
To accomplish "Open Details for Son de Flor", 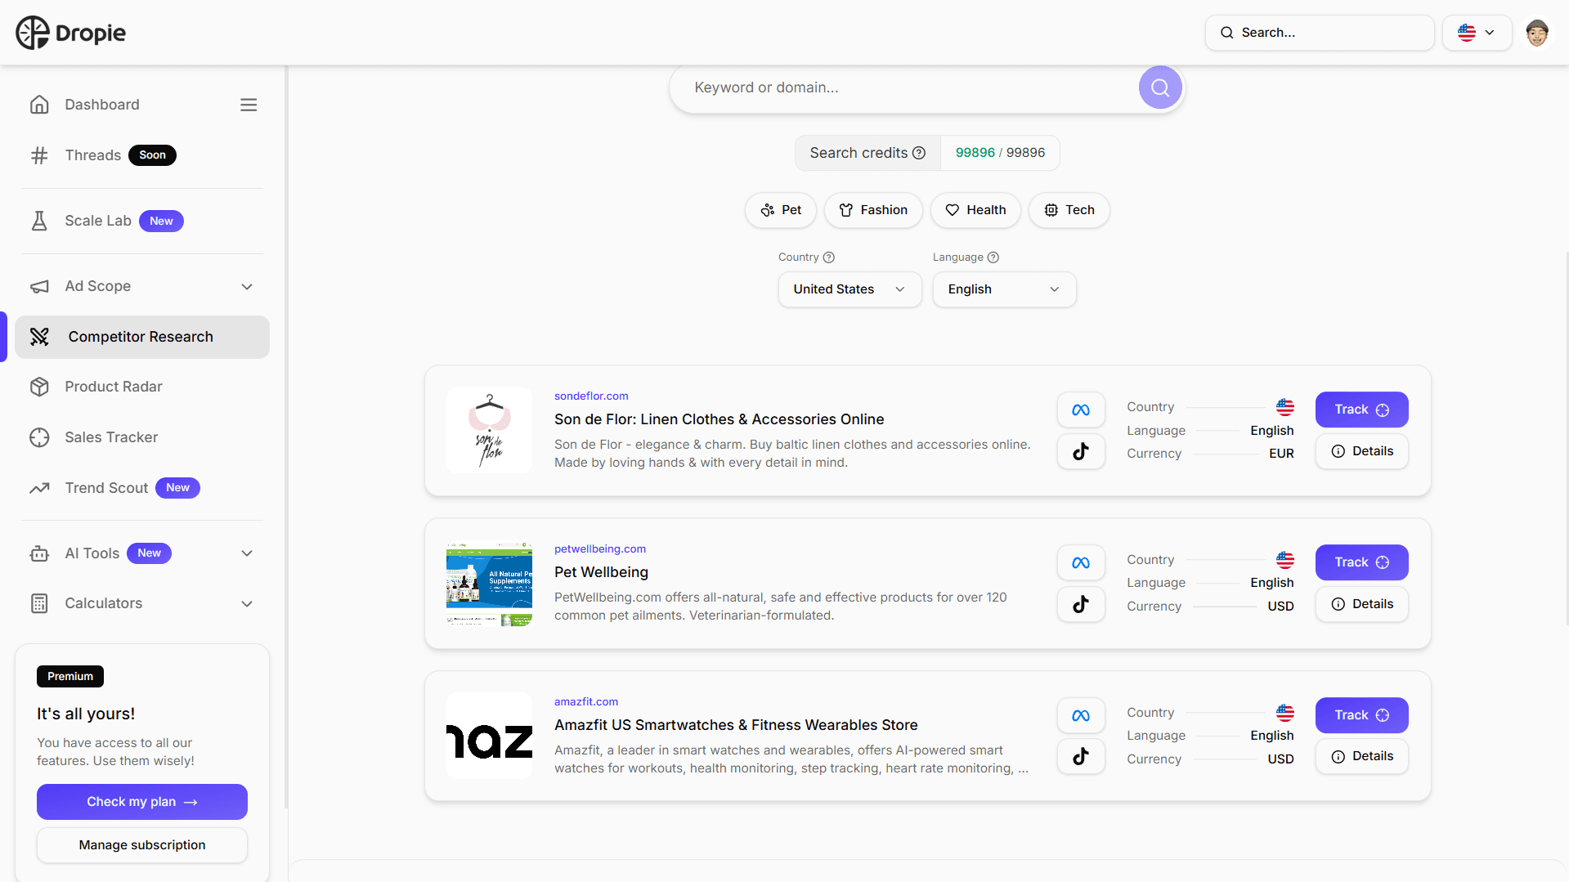I will click(1361, 451).
